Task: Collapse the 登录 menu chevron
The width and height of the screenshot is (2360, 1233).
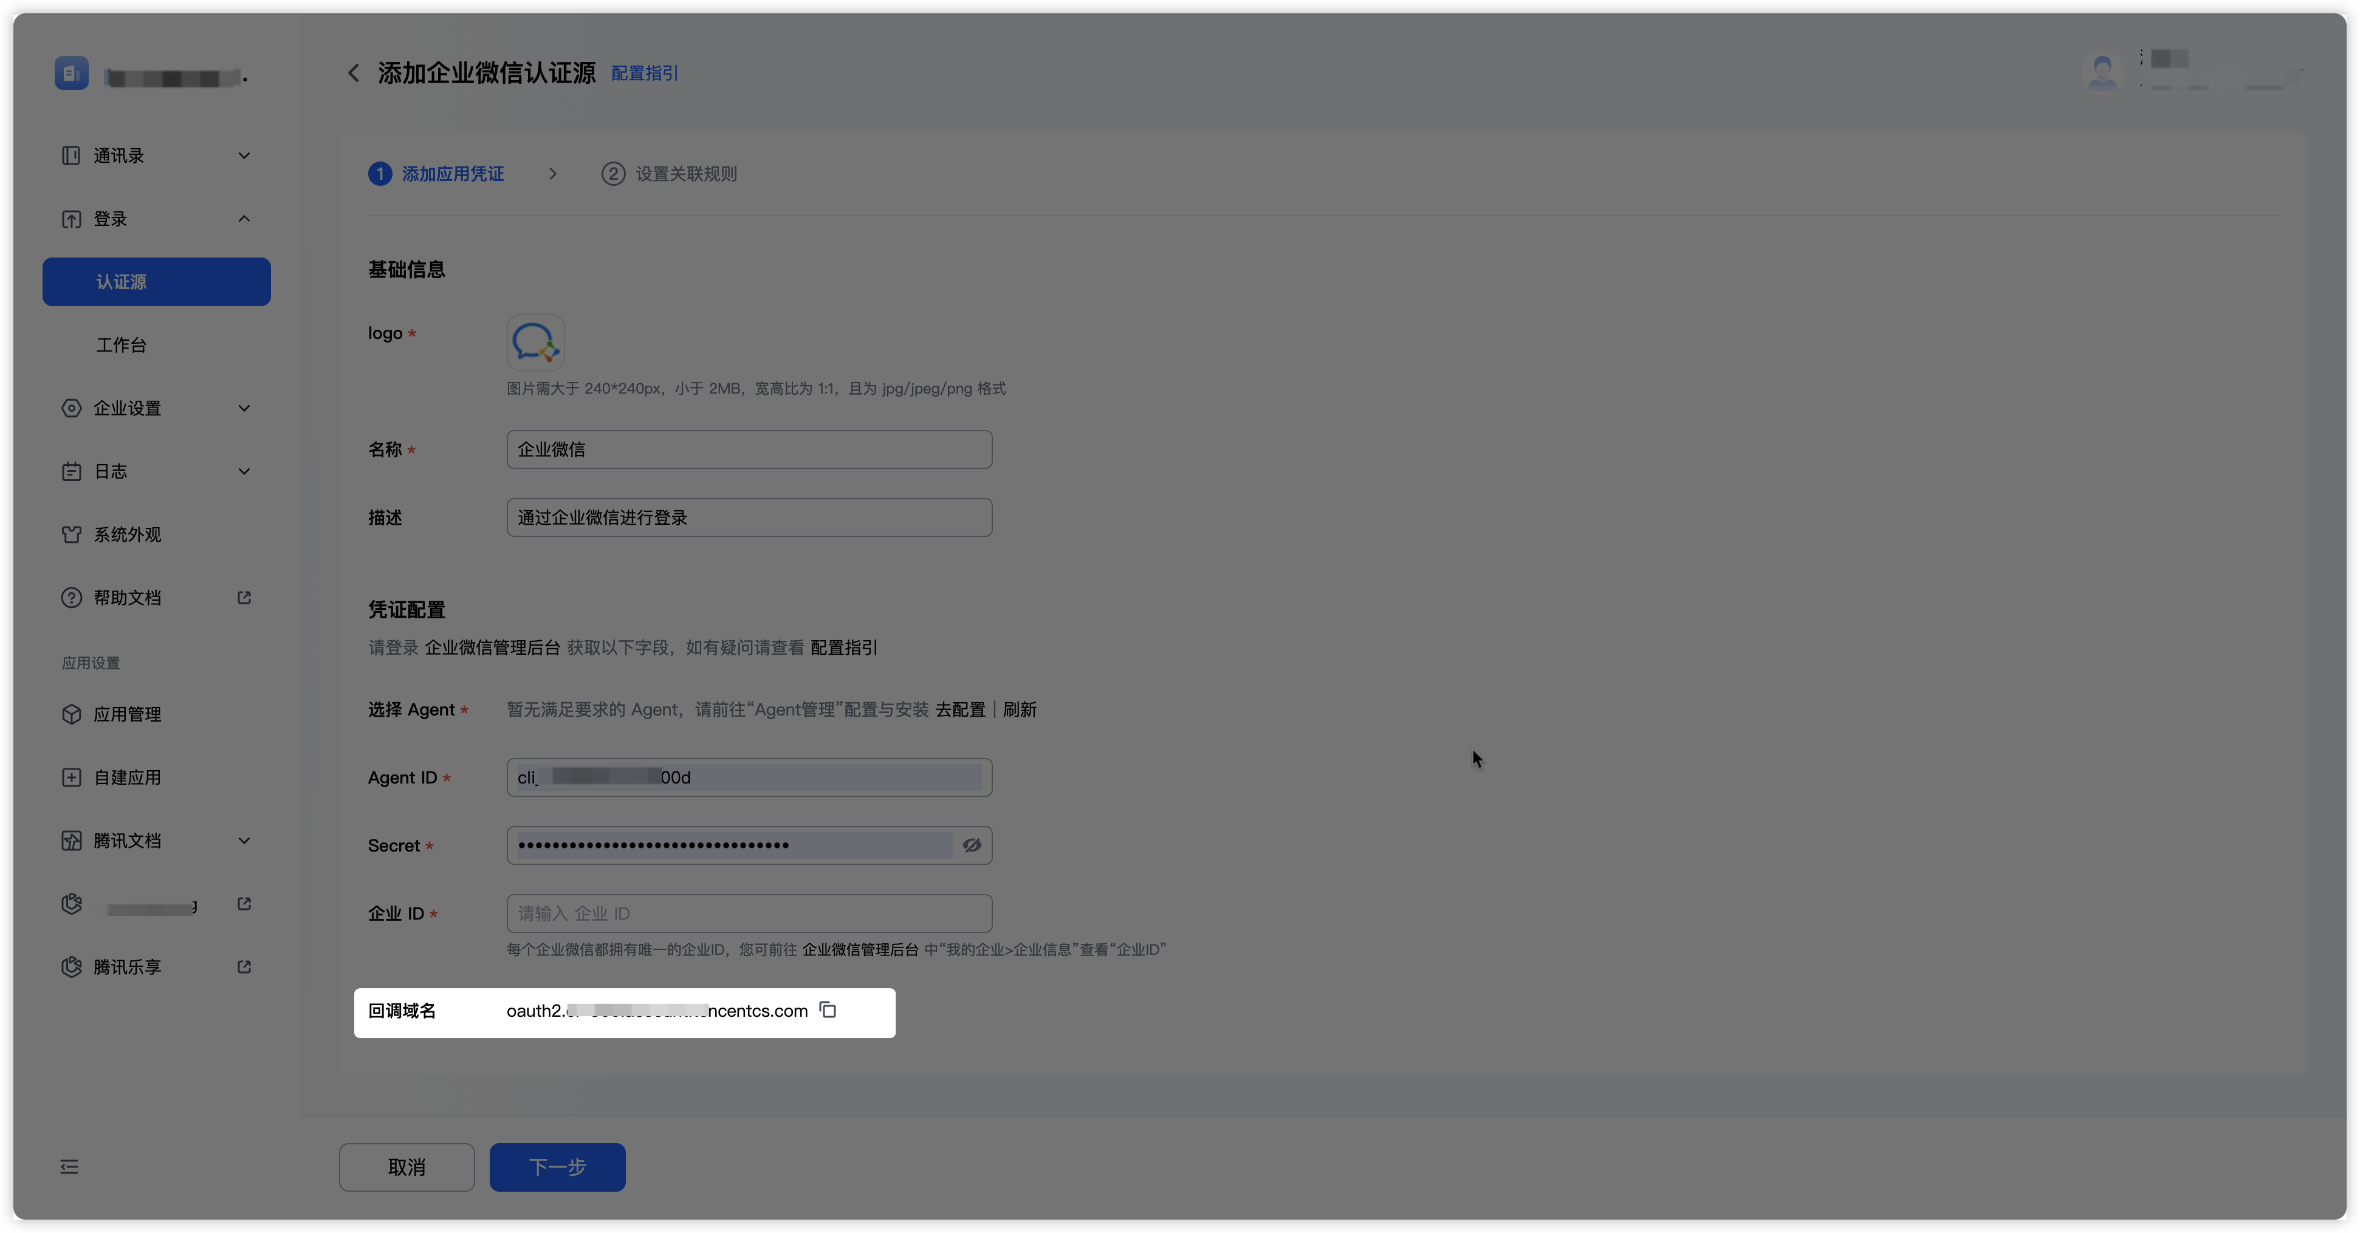Action: point(245,219)
